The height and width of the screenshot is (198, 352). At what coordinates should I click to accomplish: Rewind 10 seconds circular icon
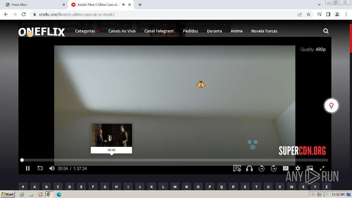pos(262,168)
